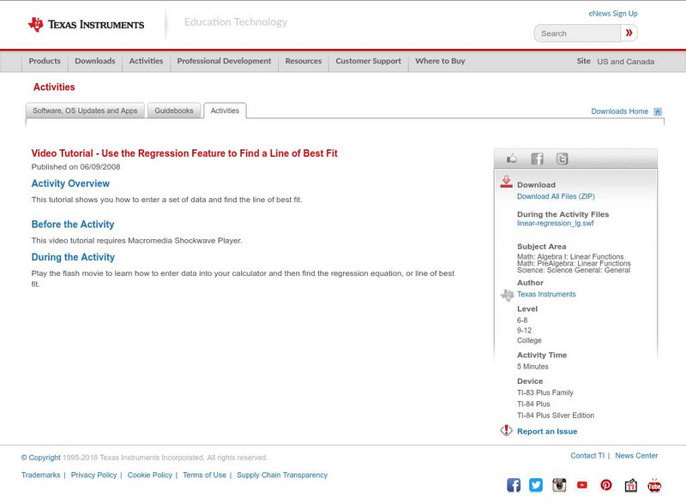Open the footer TI store bag icon
686x503 pixels.
pyautogui.click(x=630, y=485)
